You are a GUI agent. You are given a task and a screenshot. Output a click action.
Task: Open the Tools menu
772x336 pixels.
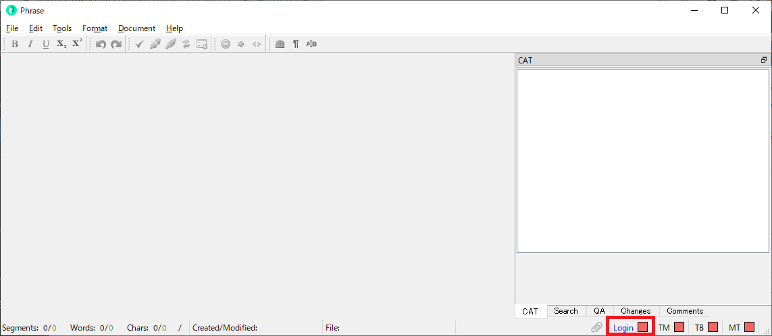[62, 28]
